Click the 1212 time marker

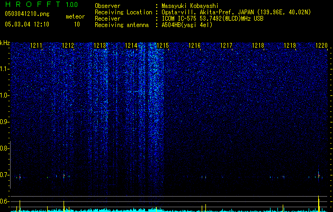pos(68,45)
